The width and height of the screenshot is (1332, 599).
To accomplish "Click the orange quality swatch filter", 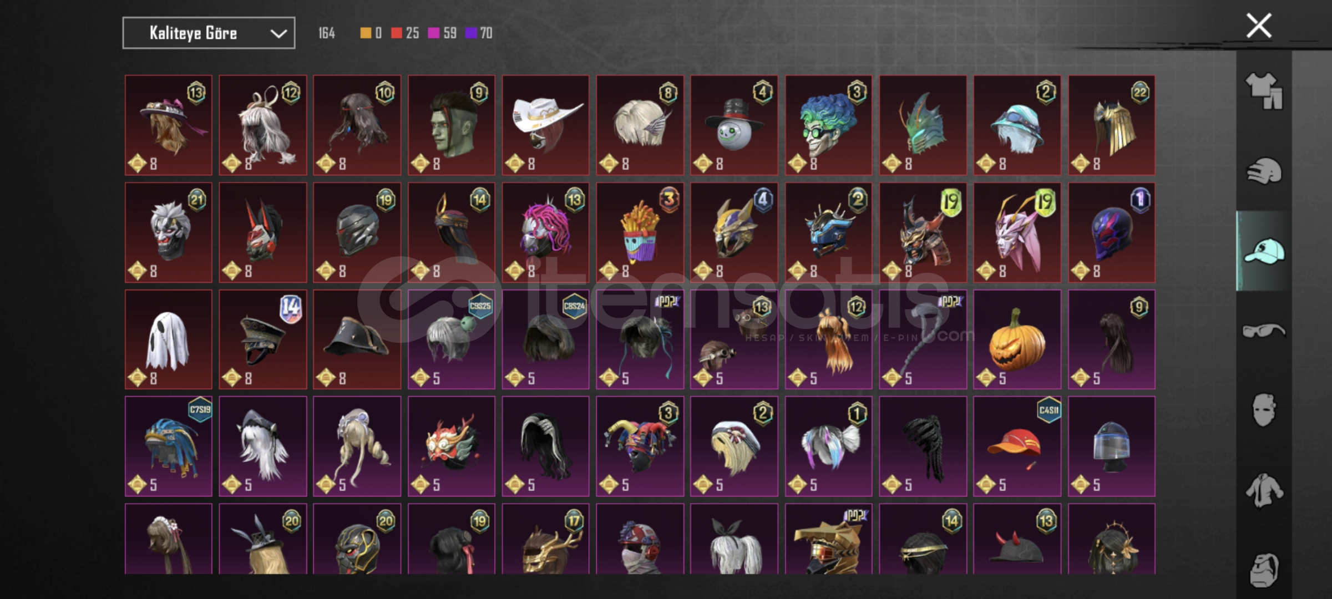I will click(x=365, y=33).
